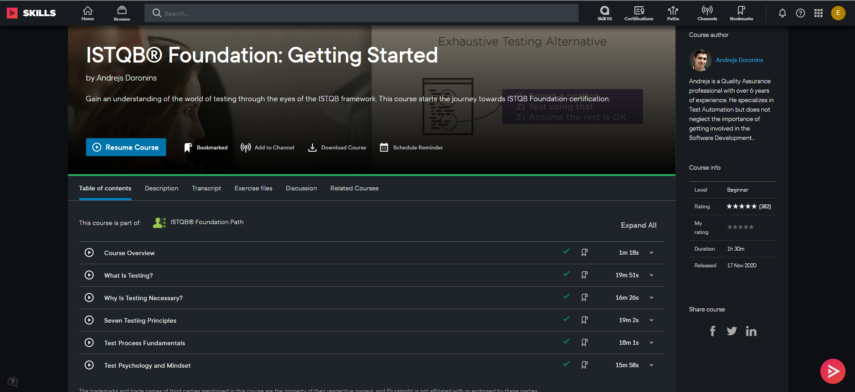Click the Resume Course button
This screenshot has height=392, width=855.
126,147
